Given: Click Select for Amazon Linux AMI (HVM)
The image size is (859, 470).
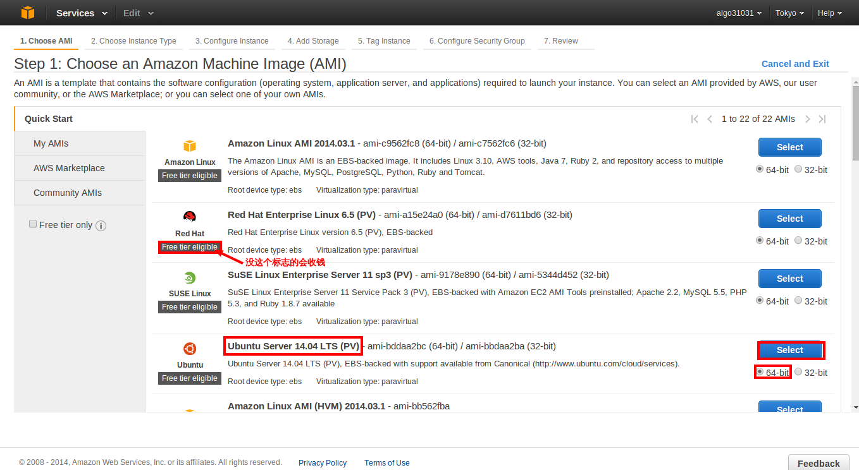Looking at the screenshot, I should (x=790, y=407).
